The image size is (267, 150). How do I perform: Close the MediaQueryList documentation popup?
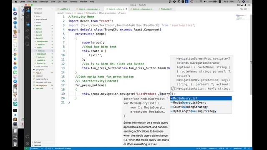point(168,98)
